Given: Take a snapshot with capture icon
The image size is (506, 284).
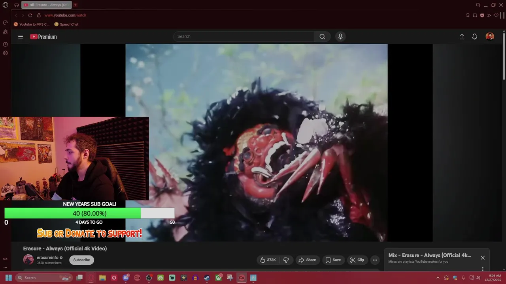Looking at the screenshot, I should point(475,15).
